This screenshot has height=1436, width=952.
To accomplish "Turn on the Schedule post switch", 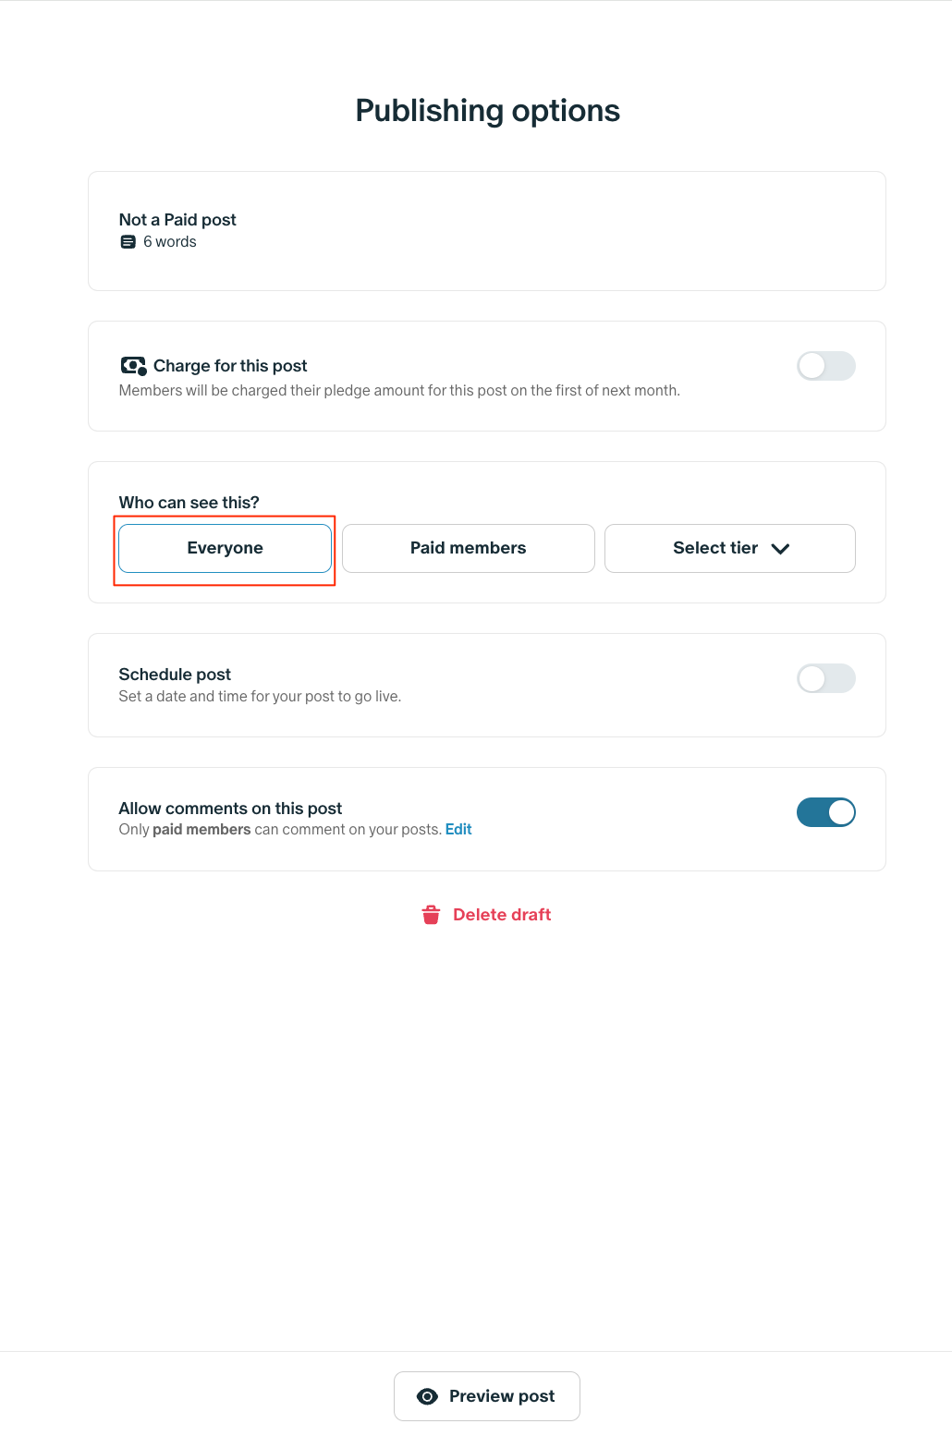I will [x=825, y=678].
